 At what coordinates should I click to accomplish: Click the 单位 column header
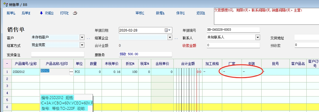[79, 64]
